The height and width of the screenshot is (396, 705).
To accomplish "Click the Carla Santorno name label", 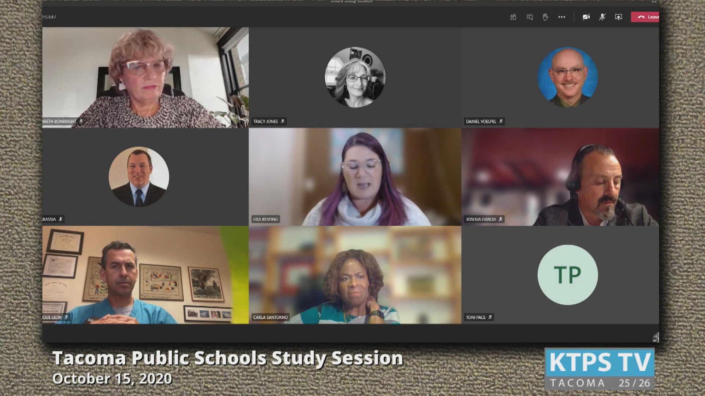I will click(x=270, y=317).
